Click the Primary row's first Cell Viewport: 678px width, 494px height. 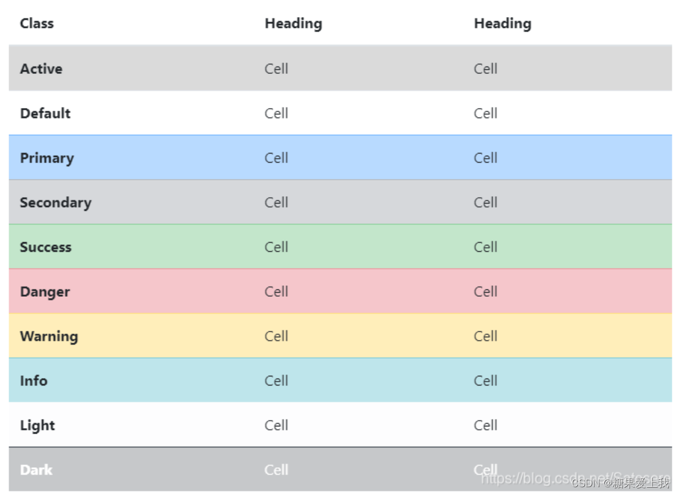276,158
